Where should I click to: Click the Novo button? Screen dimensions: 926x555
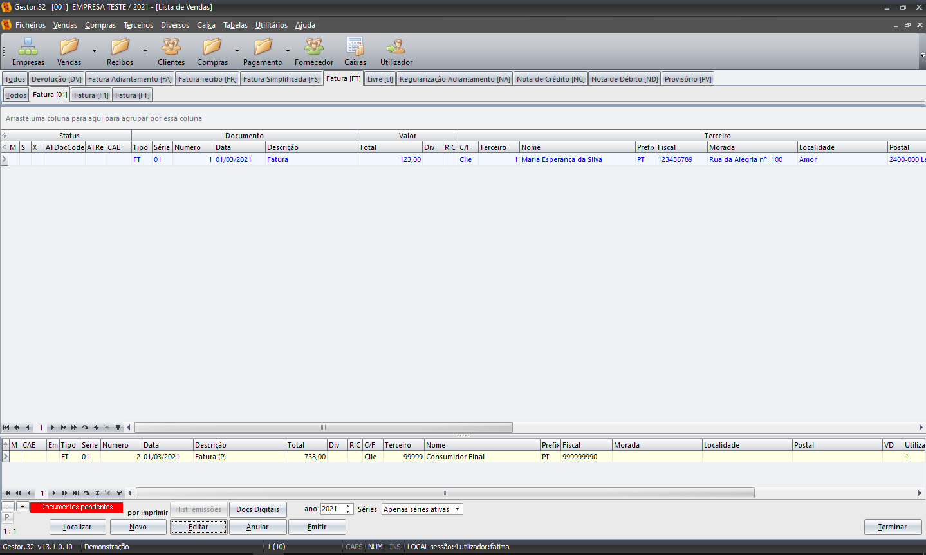(138, 527)
